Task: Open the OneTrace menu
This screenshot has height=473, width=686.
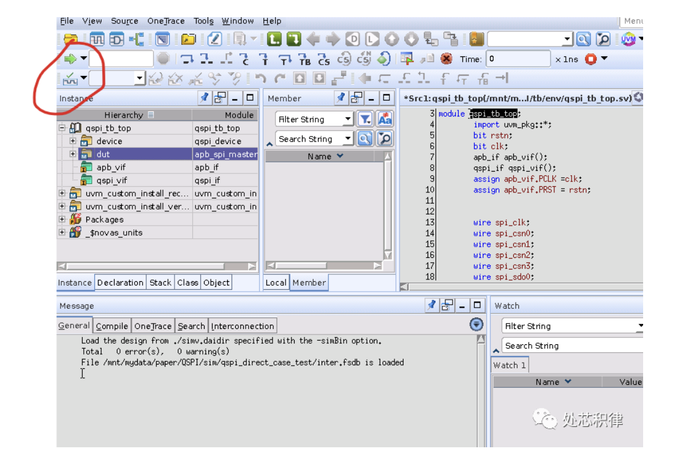Action: point(166,21)
